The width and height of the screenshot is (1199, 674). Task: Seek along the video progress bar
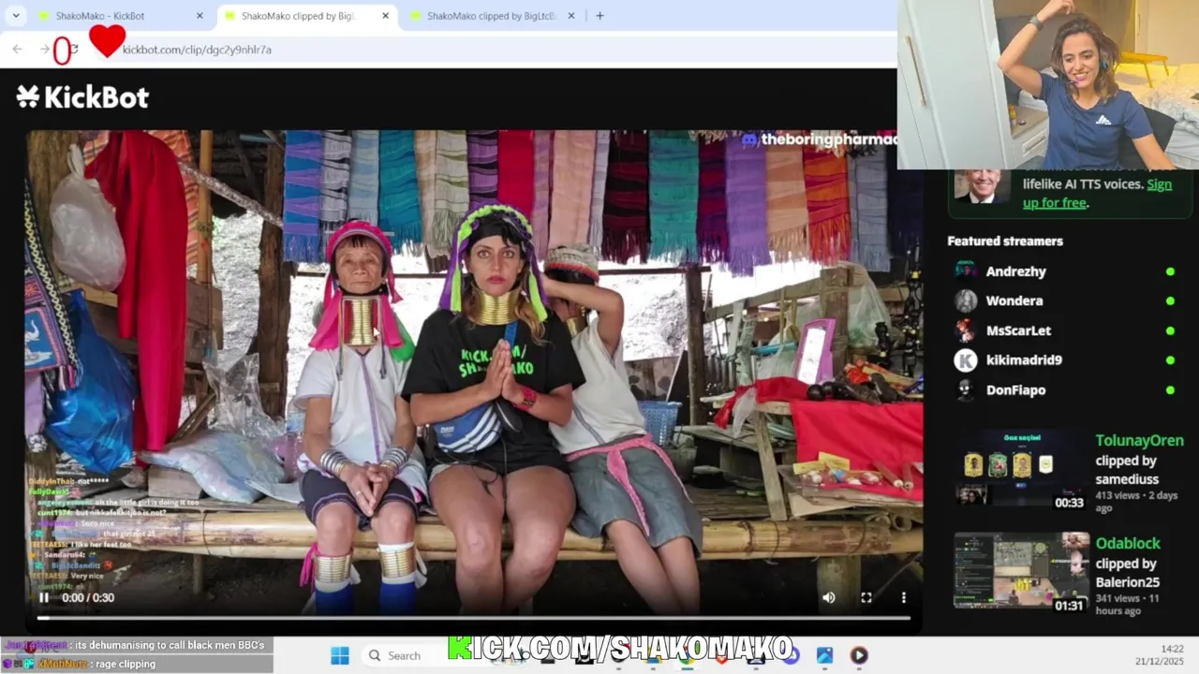[x=474, y=618]
